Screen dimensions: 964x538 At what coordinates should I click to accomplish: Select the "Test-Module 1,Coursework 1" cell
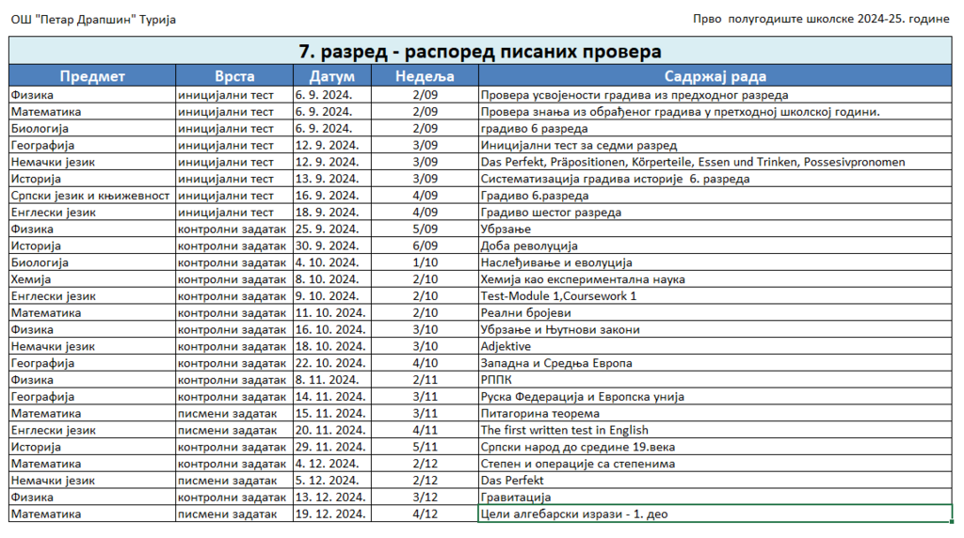[715, 296]
